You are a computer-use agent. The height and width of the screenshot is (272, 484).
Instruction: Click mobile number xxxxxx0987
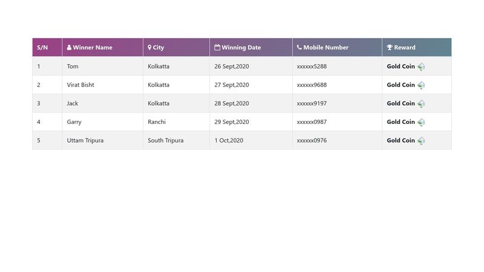pos(312,122)
